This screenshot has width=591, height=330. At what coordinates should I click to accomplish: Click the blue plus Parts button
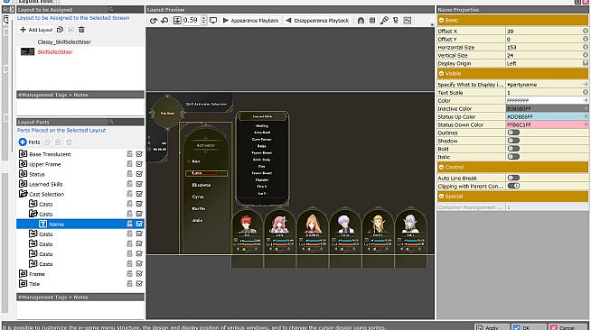[x=30, y=142]
